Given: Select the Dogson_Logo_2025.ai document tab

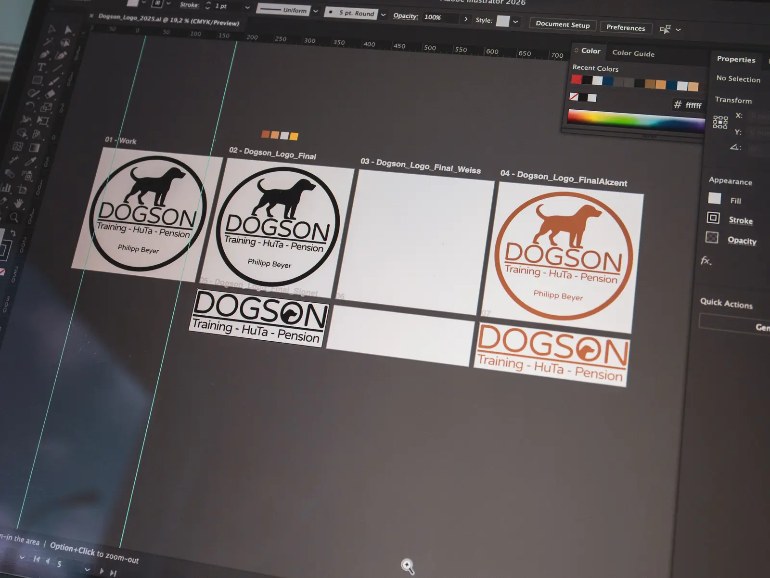Looking at the screenshot, I should click(169, 20).
